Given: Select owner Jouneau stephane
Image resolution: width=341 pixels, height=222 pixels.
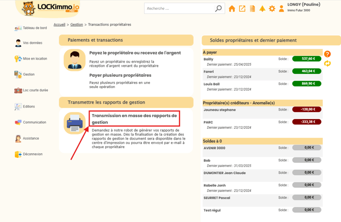Looking at the screenshot, I should click(x=219, y=109).
